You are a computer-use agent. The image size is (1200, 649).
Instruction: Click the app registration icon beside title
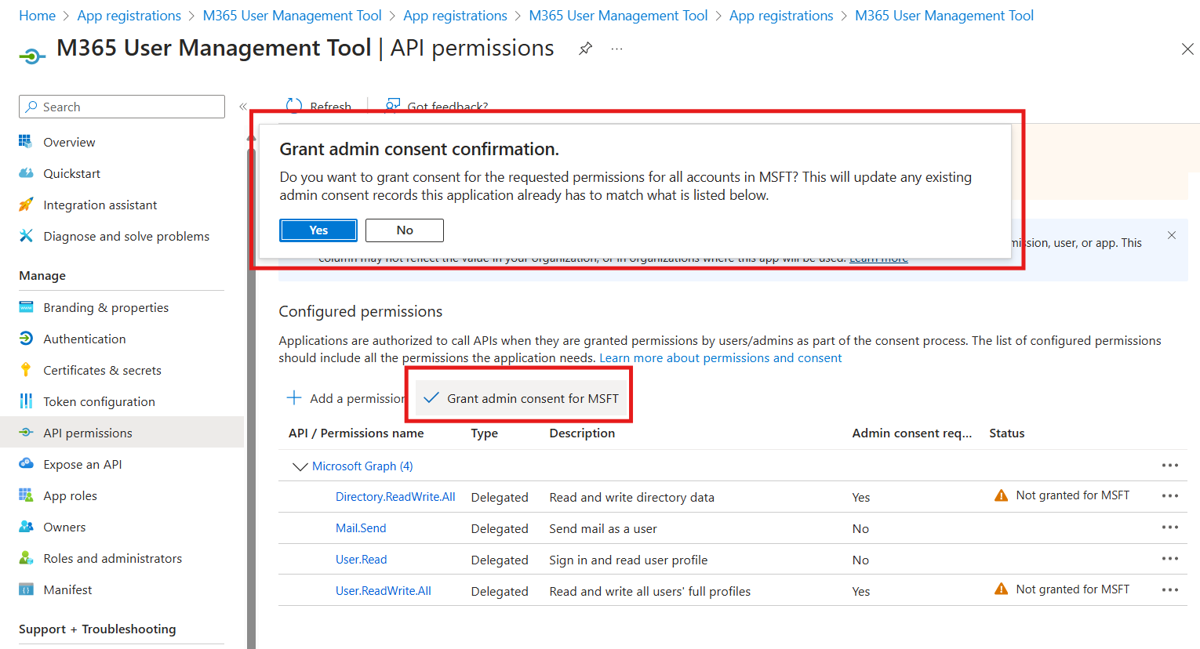click(32, 56)
